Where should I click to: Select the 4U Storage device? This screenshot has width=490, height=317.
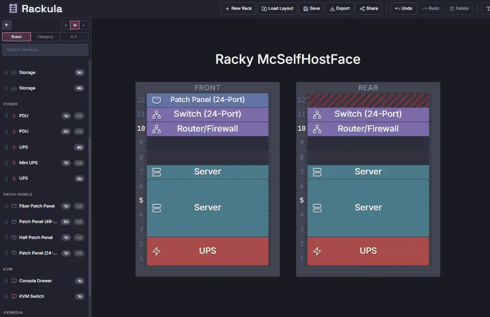click(45, 88)
